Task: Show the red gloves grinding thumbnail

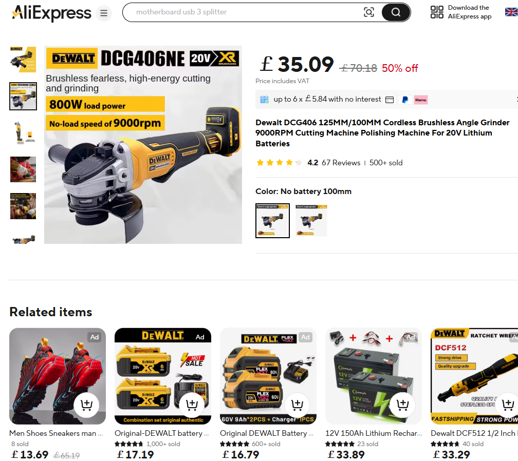Action: (x=23, y=169)
